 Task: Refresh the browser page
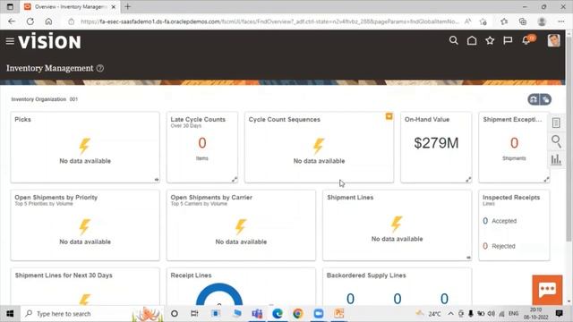point(30,21)
